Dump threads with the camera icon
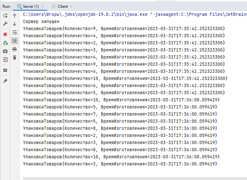The width and height of the screenshot is (247, 180). coord(5,51)
